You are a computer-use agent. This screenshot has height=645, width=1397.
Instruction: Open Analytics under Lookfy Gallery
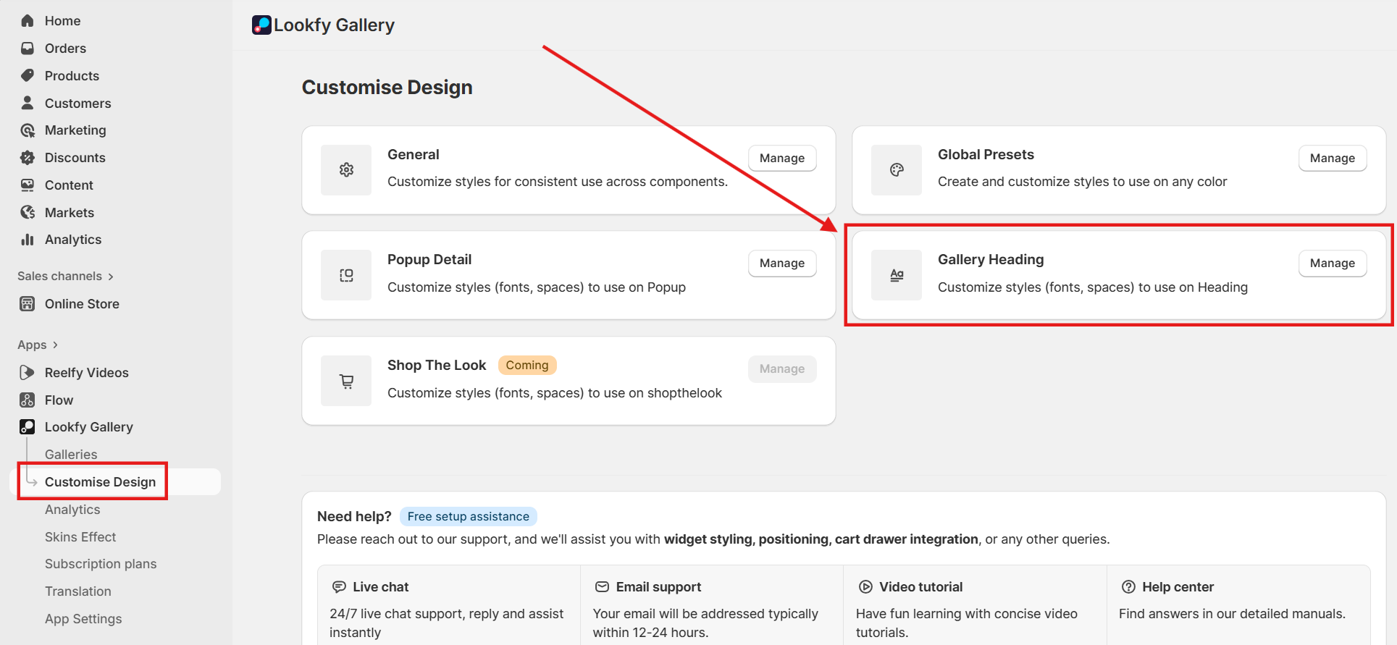[72, 510]
